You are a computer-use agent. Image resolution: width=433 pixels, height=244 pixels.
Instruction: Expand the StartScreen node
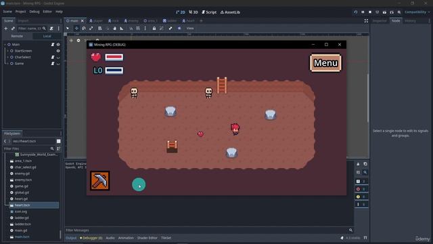pyautogui.click(x=7, y=51)
